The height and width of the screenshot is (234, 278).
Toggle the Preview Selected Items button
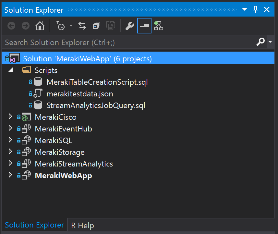(144, 26)
